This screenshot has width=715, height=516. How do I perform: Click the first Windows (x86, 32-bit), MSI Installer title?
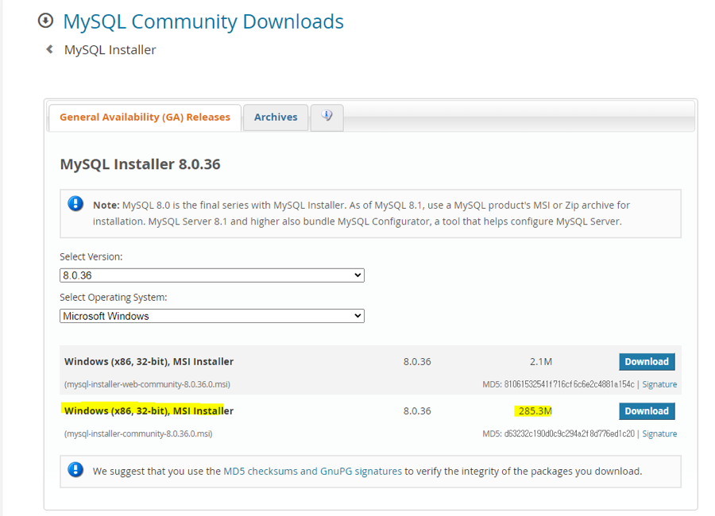[x=149, y=361]
